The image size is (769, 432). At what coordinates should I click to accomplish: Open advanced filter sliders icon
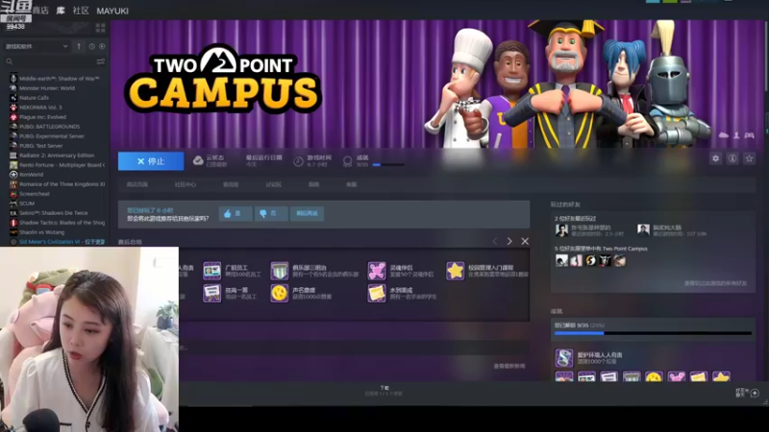(101, 61)
